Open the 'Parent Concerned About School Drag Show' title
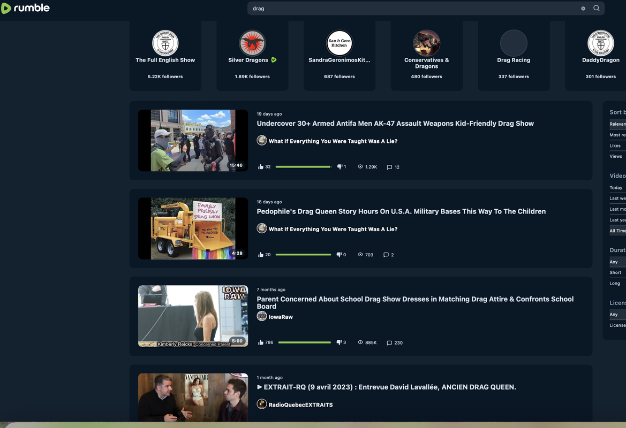Viewport: 626px width, 428px height. point(415,303)
